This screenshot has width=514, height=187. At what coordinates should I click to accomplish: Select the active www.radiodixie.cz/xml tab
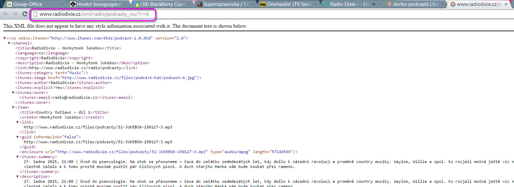tap(480, 4)
